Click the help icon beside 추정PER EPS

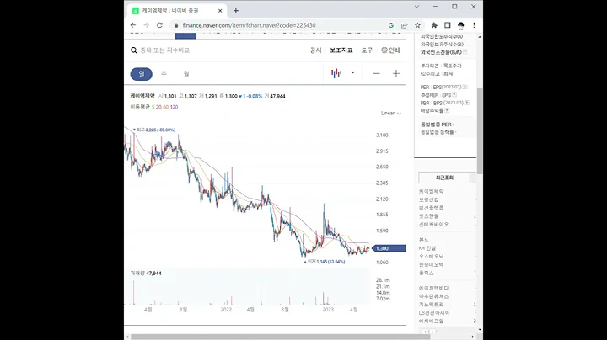pyautogui.click(x=454, y=94)
